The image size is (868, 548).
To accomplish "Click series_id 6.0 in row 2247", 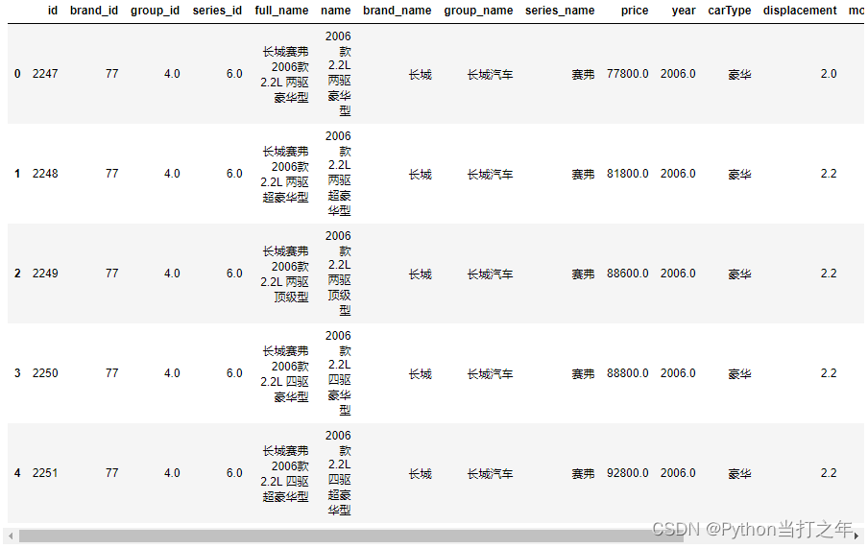I will [234, 74].
